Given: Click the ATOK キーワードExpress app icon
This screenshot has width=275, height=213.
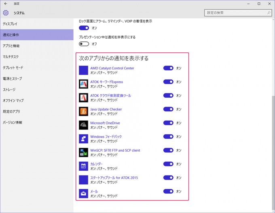Looking at the screenshot, I should [83, 84].
